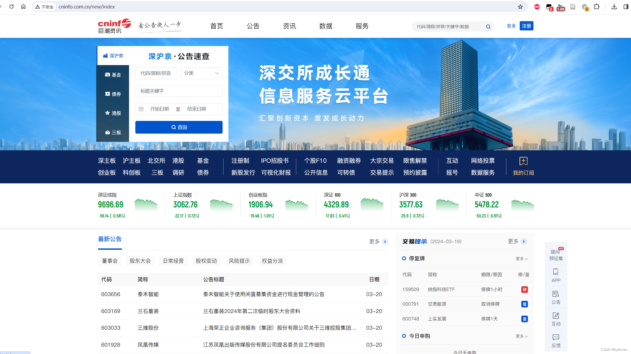Open 服务 in the top navigation
Screen dimensions: 631x354
[362, 26]
